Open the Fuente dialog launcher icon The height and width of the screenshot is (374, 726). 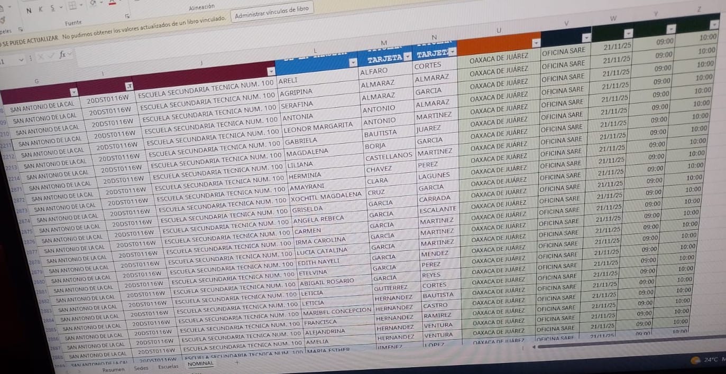coord(127,16)
